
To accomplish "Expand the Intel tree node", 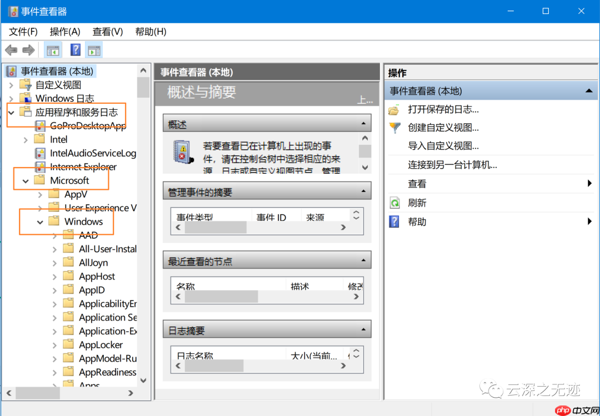I will tap(26, 140).
